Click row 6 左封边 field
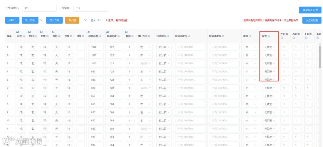323x147 pixels. (284, 88)
